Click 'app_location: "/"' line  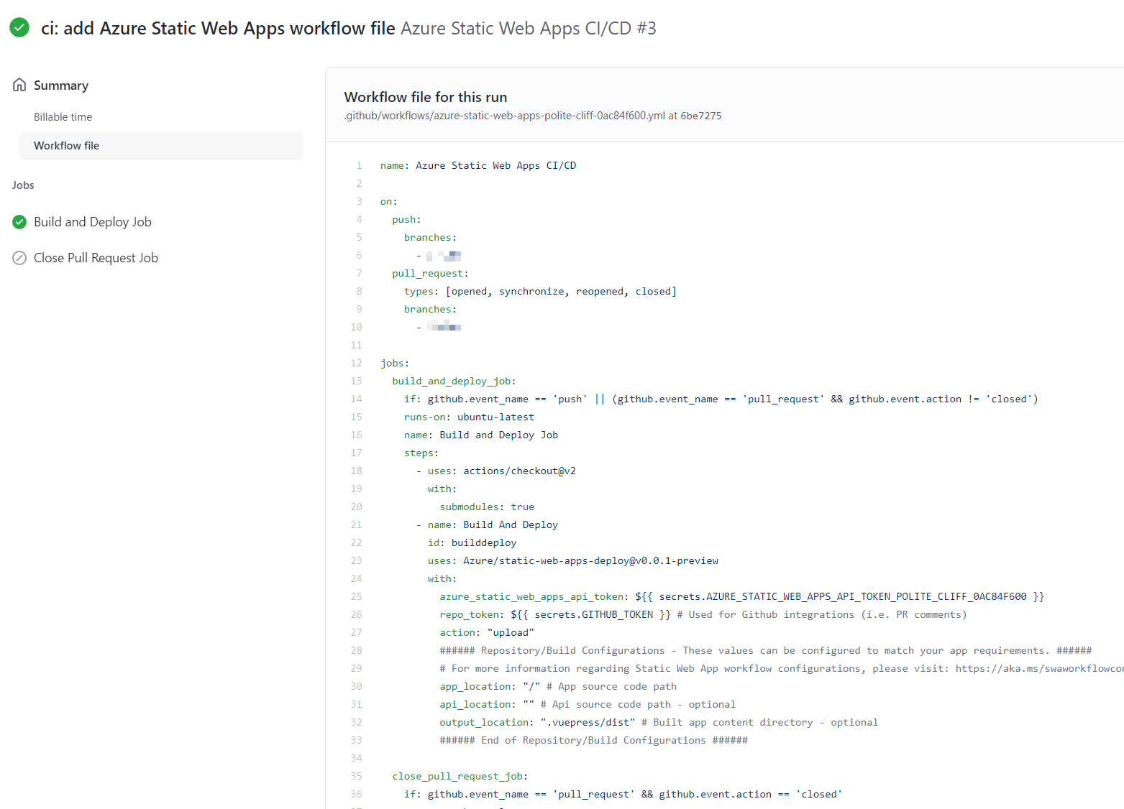[558, 686]
